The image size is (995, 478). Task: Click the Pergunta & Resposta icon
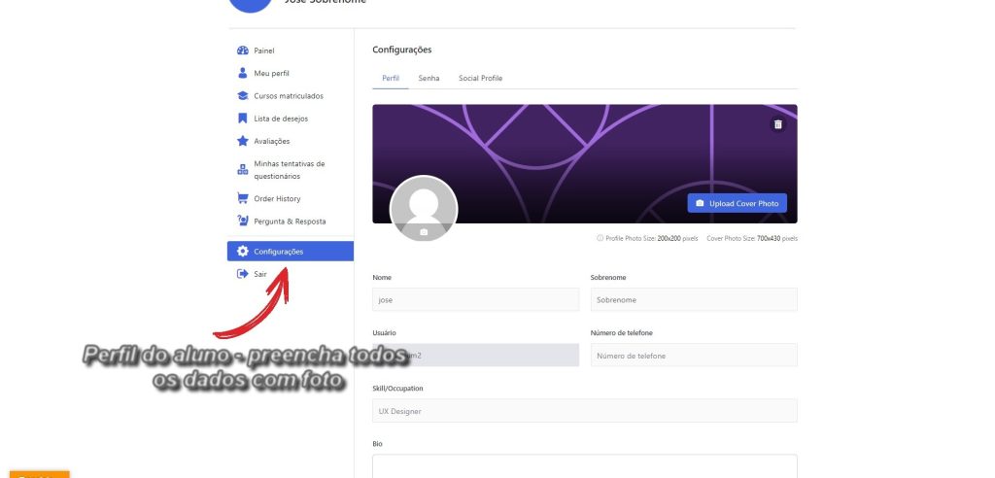(243, 222)
